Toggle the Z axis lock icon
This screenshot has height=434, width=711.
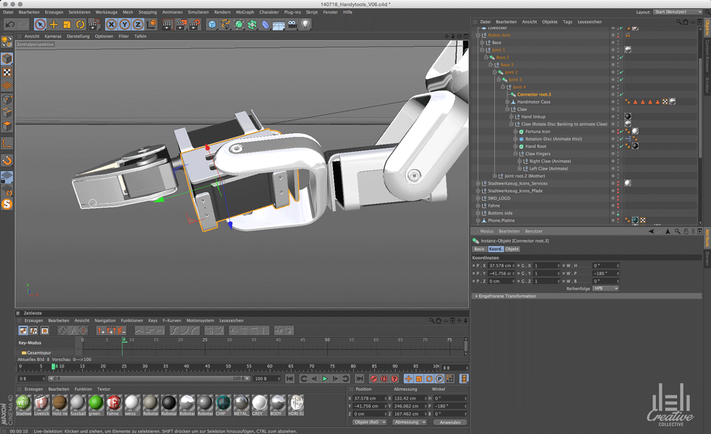(137, 24)
